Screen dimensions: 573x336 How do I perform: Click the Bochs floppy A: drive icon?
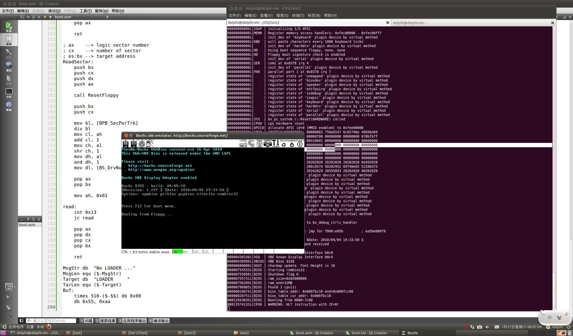125,144
